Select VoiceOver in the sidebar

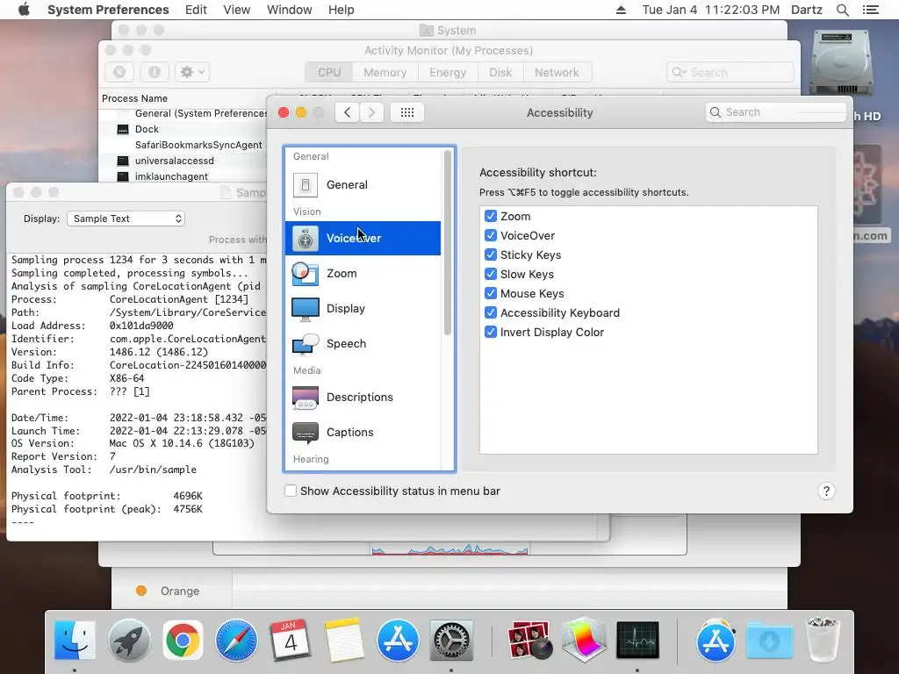(x=363, y=238)
